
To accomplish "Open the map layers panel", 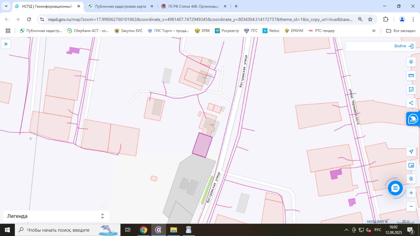I will 411,62.
